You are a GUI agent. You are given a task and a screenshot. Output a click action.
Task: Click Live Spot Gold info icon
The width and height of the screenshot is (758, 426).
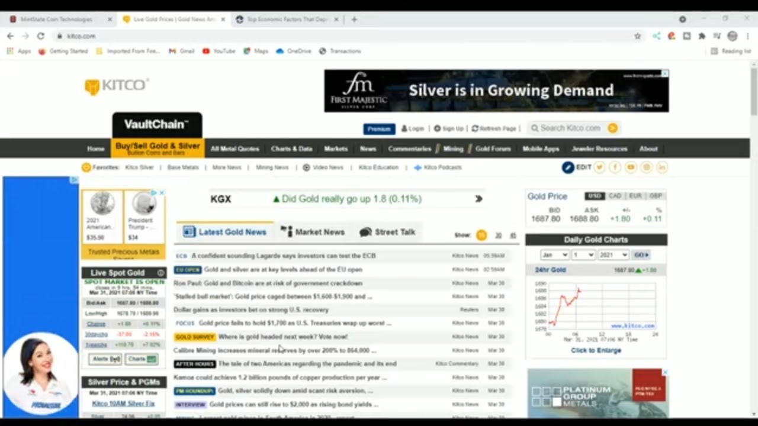160,273
